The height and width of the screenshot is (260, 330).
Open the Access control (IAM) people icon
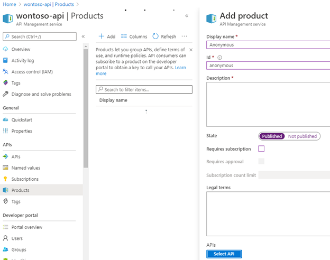tap(5, 71)
